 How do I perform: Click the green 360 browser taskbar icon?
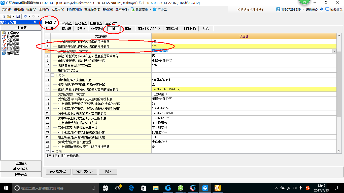tap(181, 188)
